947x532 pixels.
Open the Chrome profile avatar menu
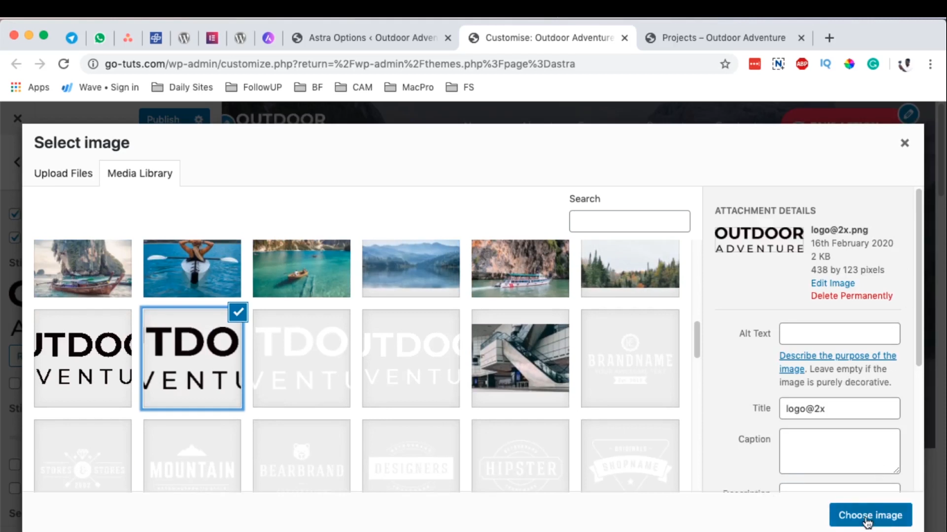coord(903,64)
